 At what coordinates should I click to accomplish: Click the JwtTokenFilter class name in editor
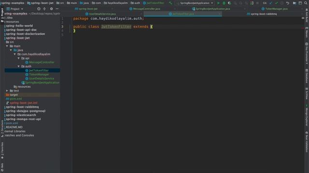coord(116,27)
